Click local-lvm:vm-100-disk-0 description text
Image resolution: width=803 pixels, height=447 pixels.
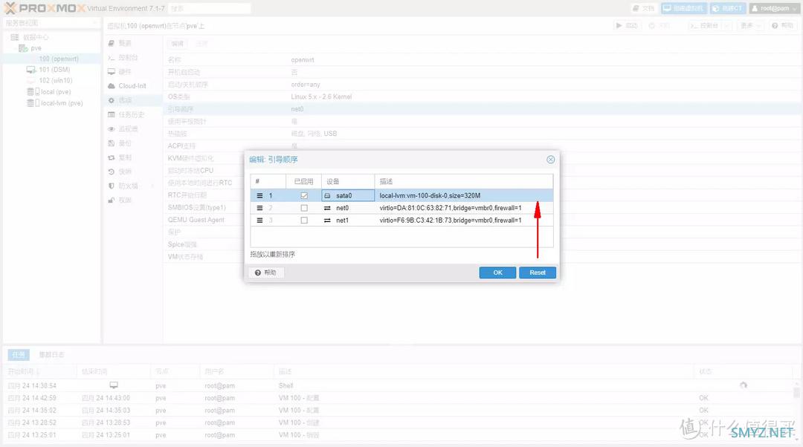430,196
